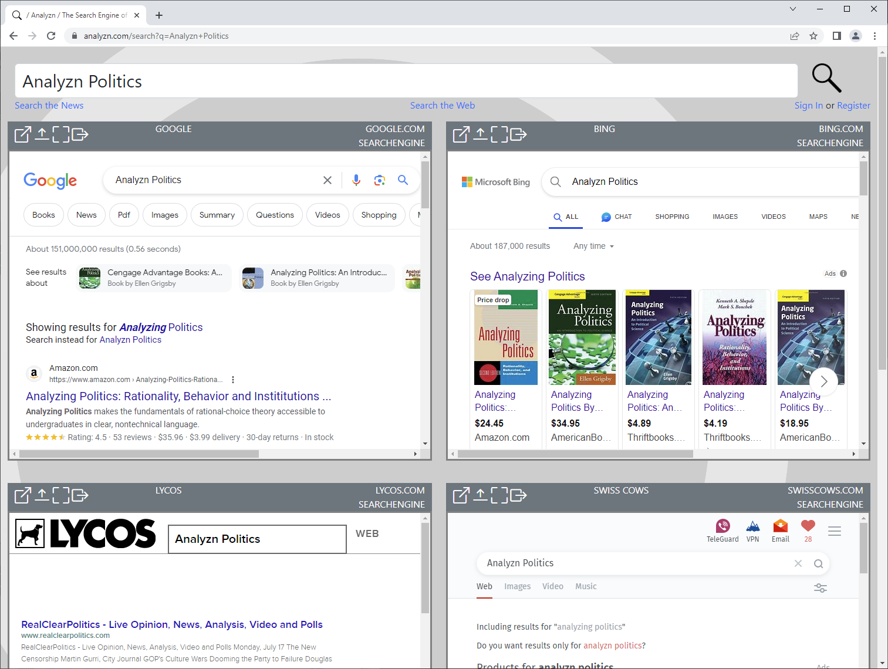Viewport: 888px width, 669px height.
Task: Select Google Books filter chip
Action: [x=43, y=215]
